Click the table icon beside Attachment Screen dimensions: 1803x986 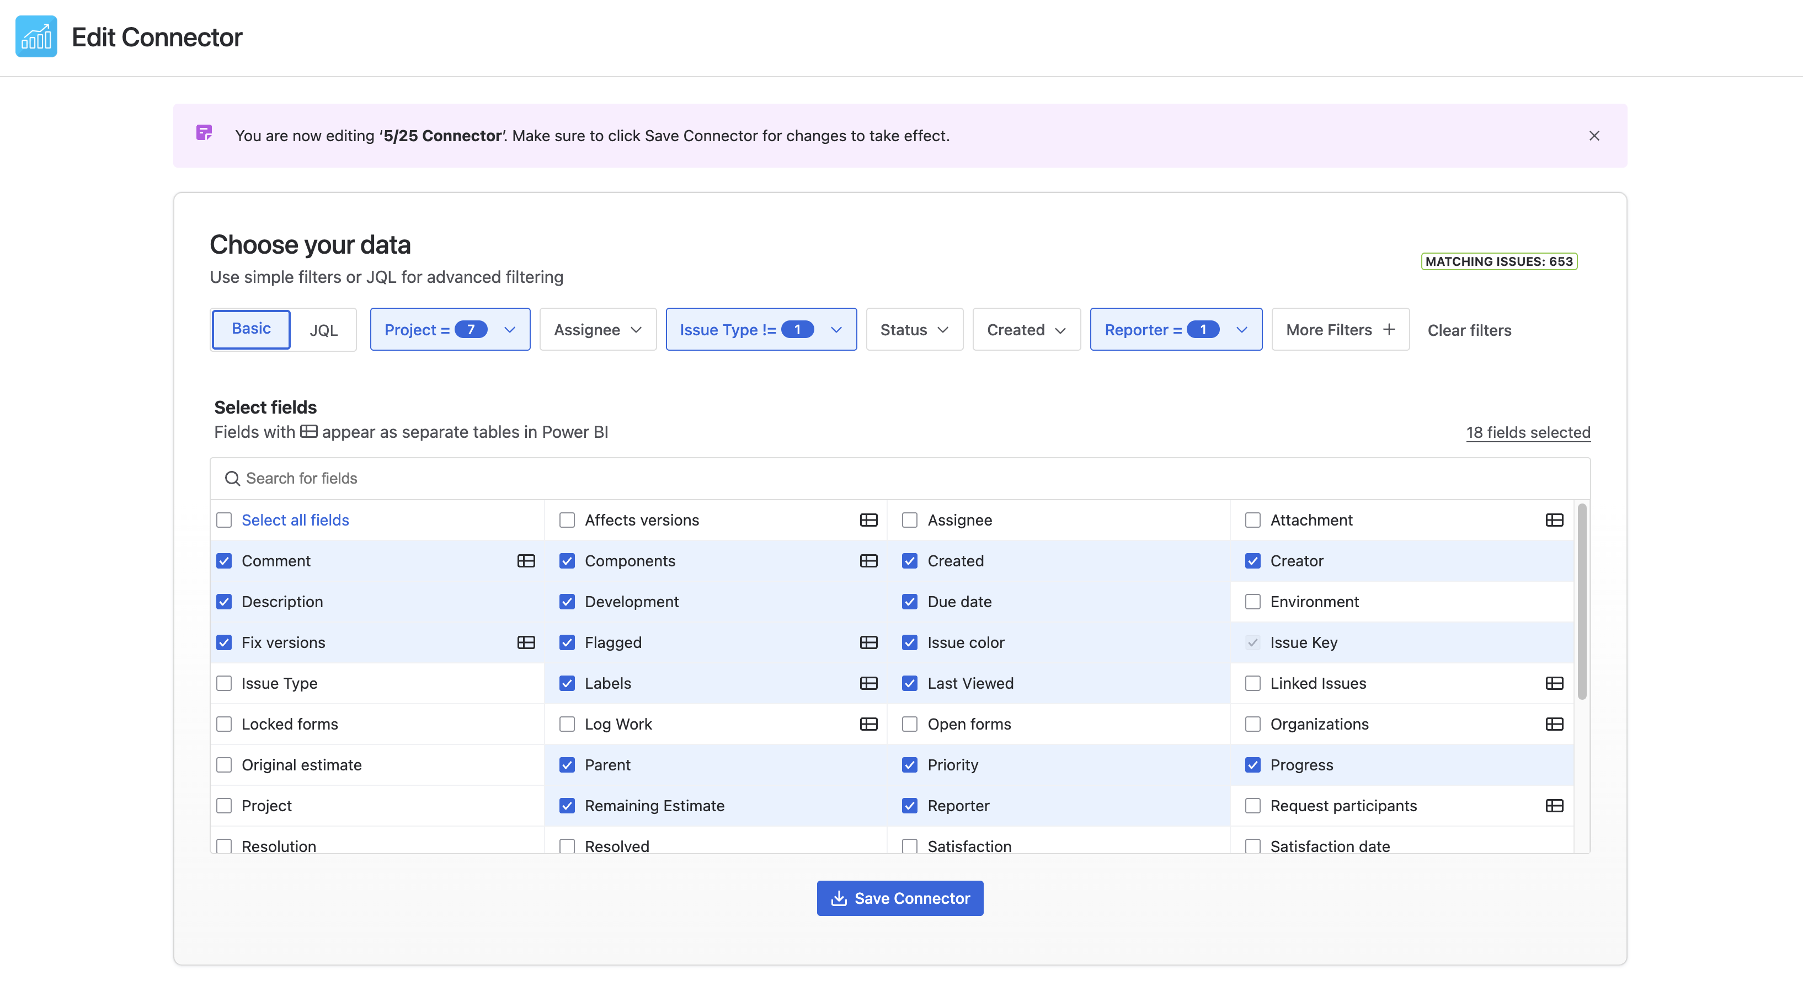[x=1554, y=520]
